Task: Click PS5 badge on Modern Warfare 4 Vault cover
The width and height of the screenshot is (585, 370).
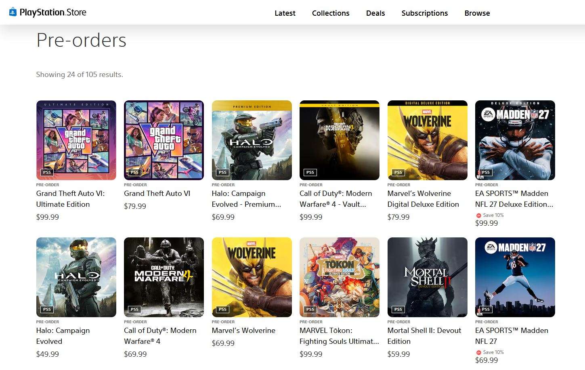Action: click(x=310, y=172)
